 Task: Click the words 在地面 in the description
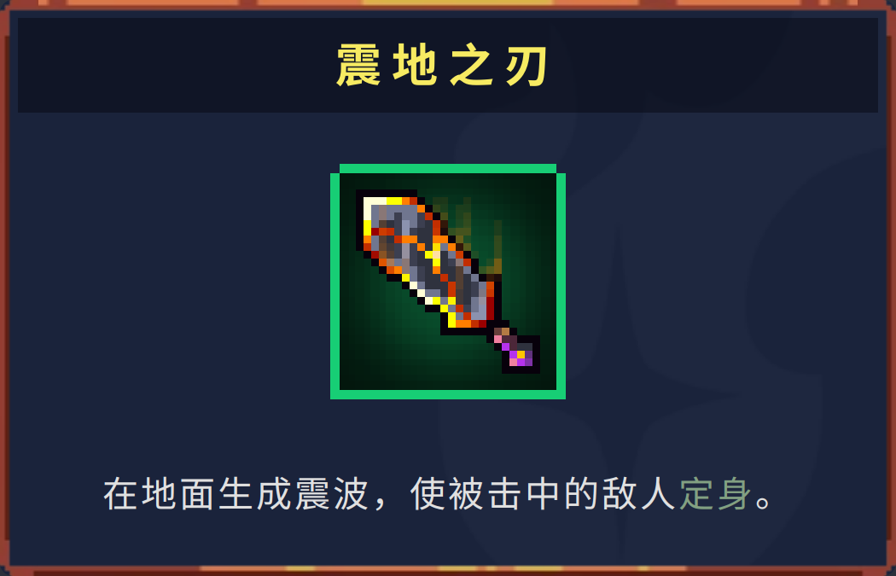click(160, 494)
